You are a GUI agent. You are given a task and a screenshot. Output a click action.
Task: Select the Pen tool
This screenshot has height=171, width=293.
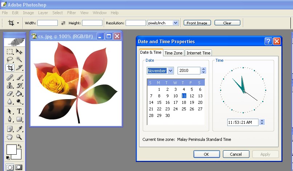10,119
